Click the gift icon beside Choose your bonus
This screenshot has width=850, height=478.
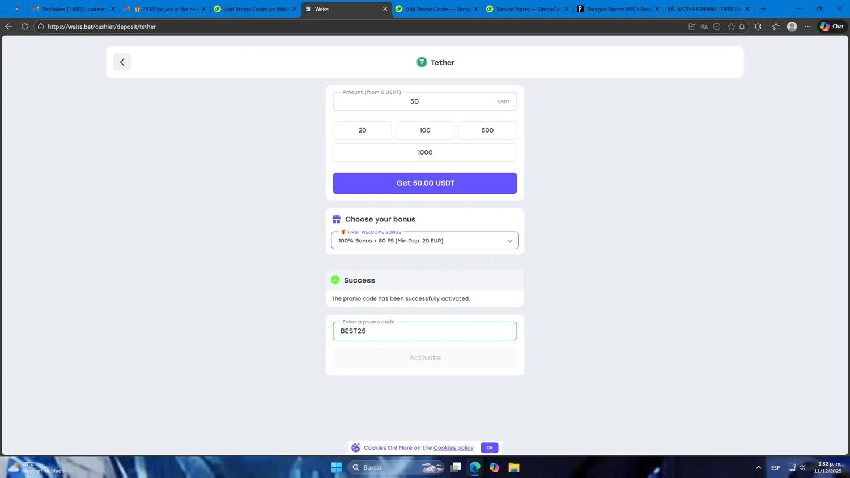click(337, 219)
